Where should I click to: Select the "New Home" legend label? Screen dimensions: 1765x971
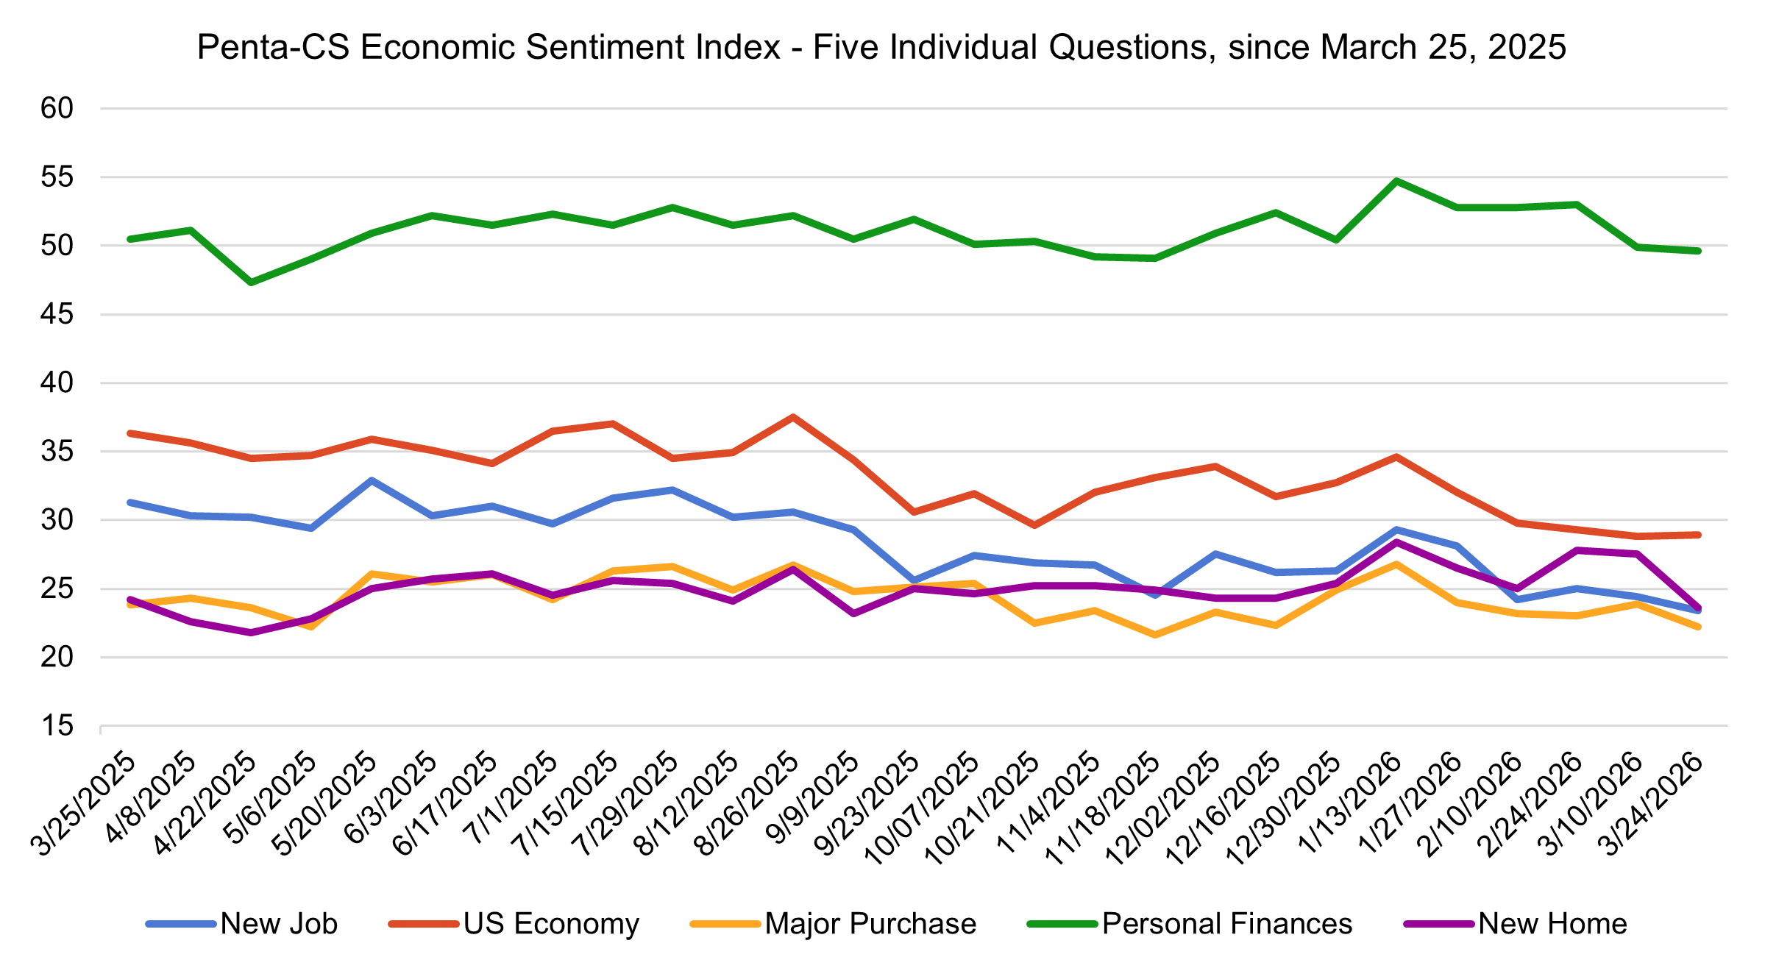click(x=1552, y=924)
